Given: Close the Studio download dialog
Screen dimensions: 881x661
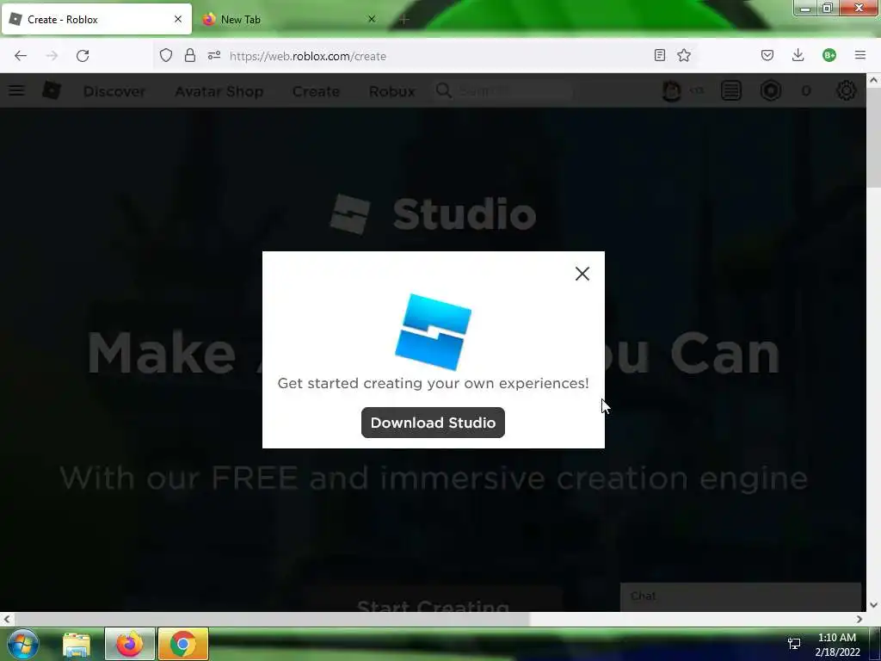Looking at the screenshot, I should [x=582, y=274].
